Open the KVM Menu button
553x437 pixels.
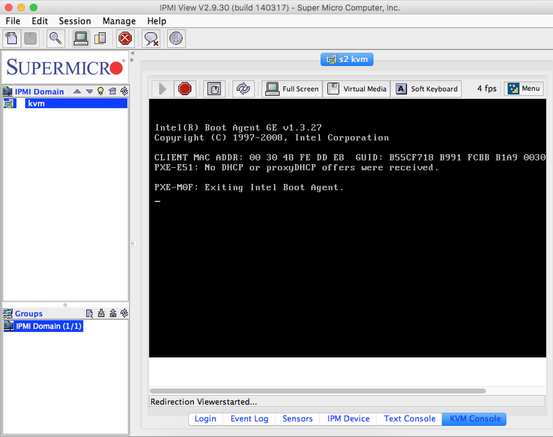point(524,89)
